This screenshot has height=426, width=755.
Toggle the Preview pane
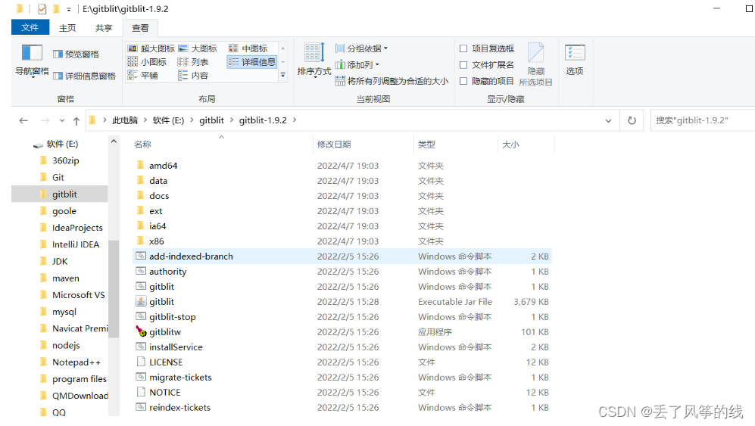(76, 54)
